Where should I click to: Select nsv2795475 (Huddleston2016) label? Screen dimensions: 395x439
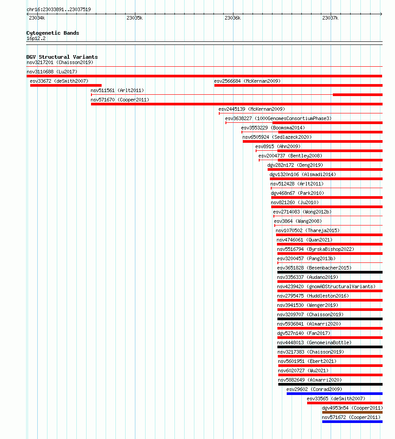click(313, 296)
